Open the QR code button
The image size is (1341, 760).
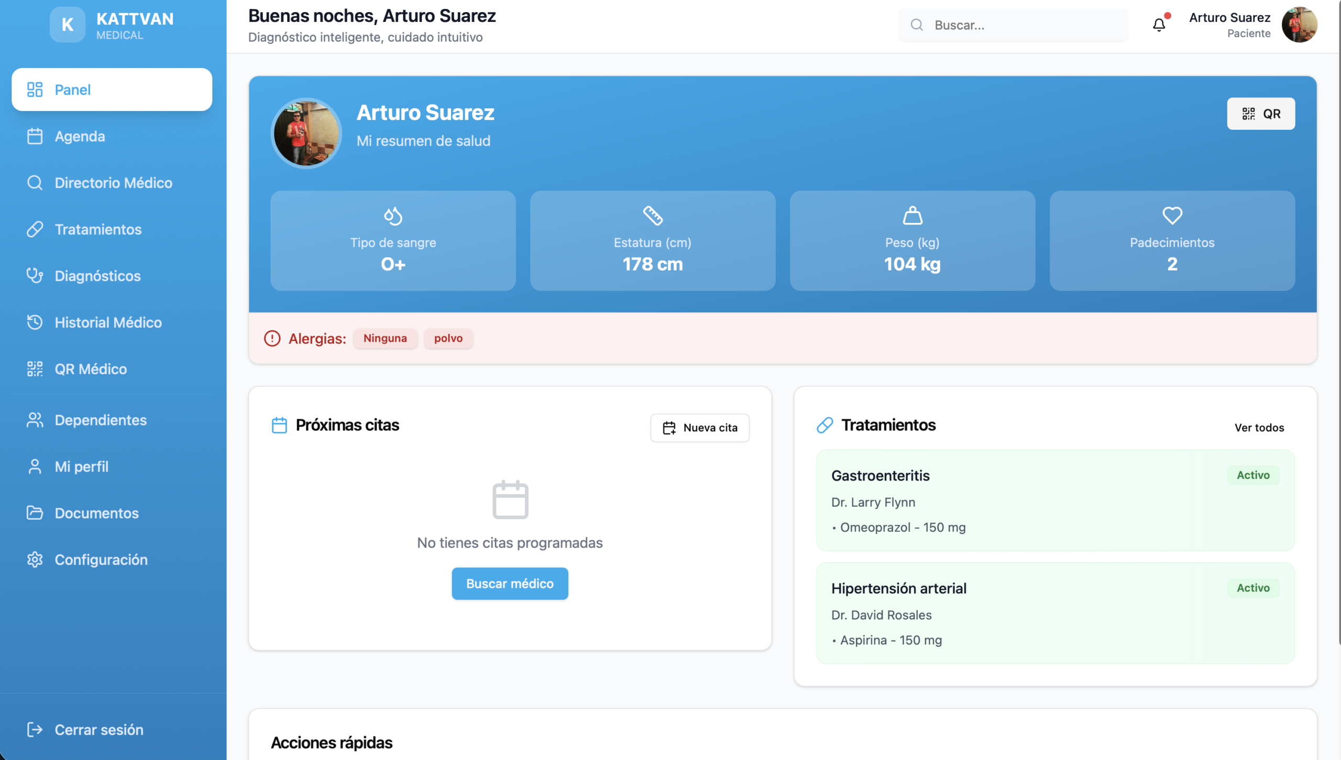pos(1260,114)
